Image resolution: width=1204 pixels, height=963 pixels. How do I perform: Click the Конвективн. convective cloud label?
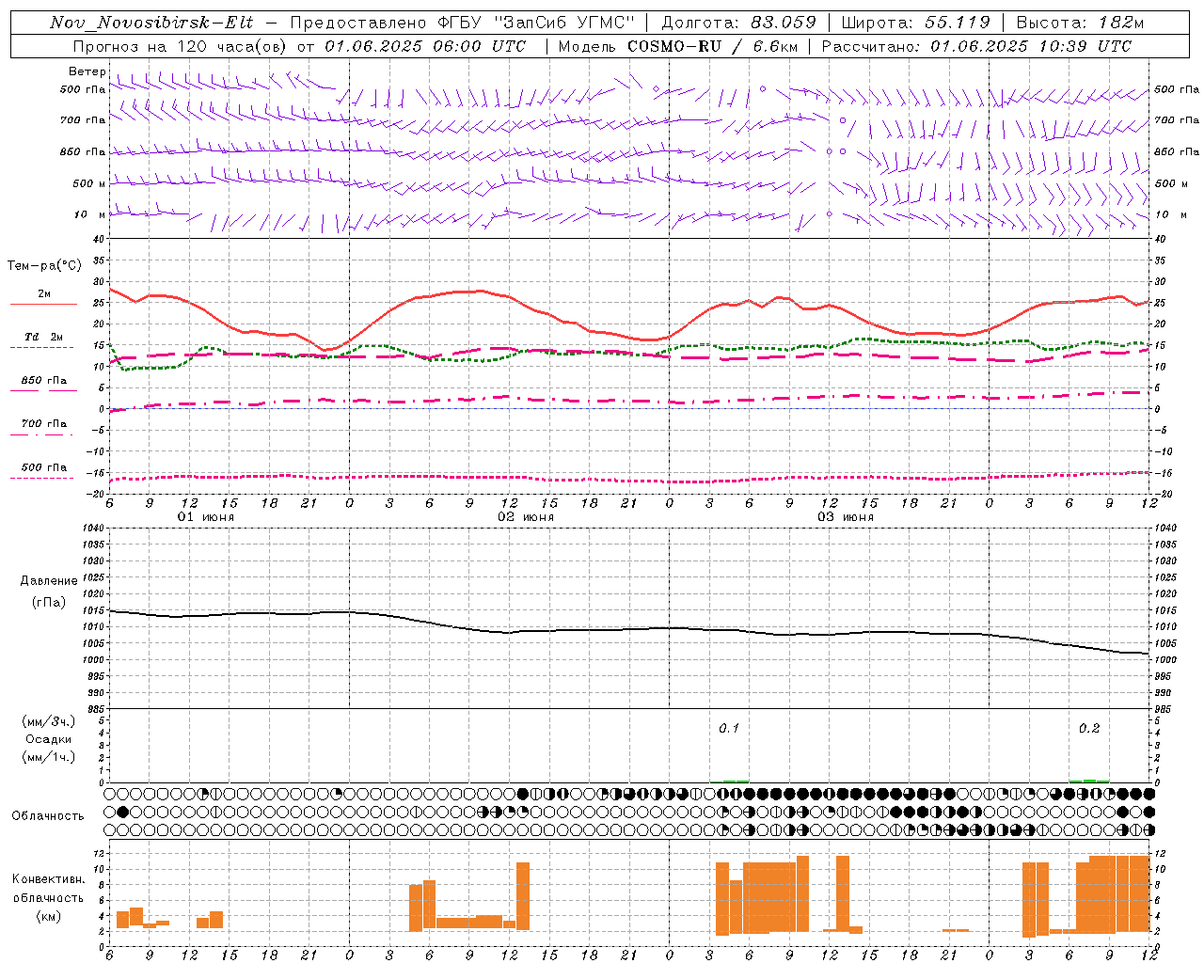[49, 879]
